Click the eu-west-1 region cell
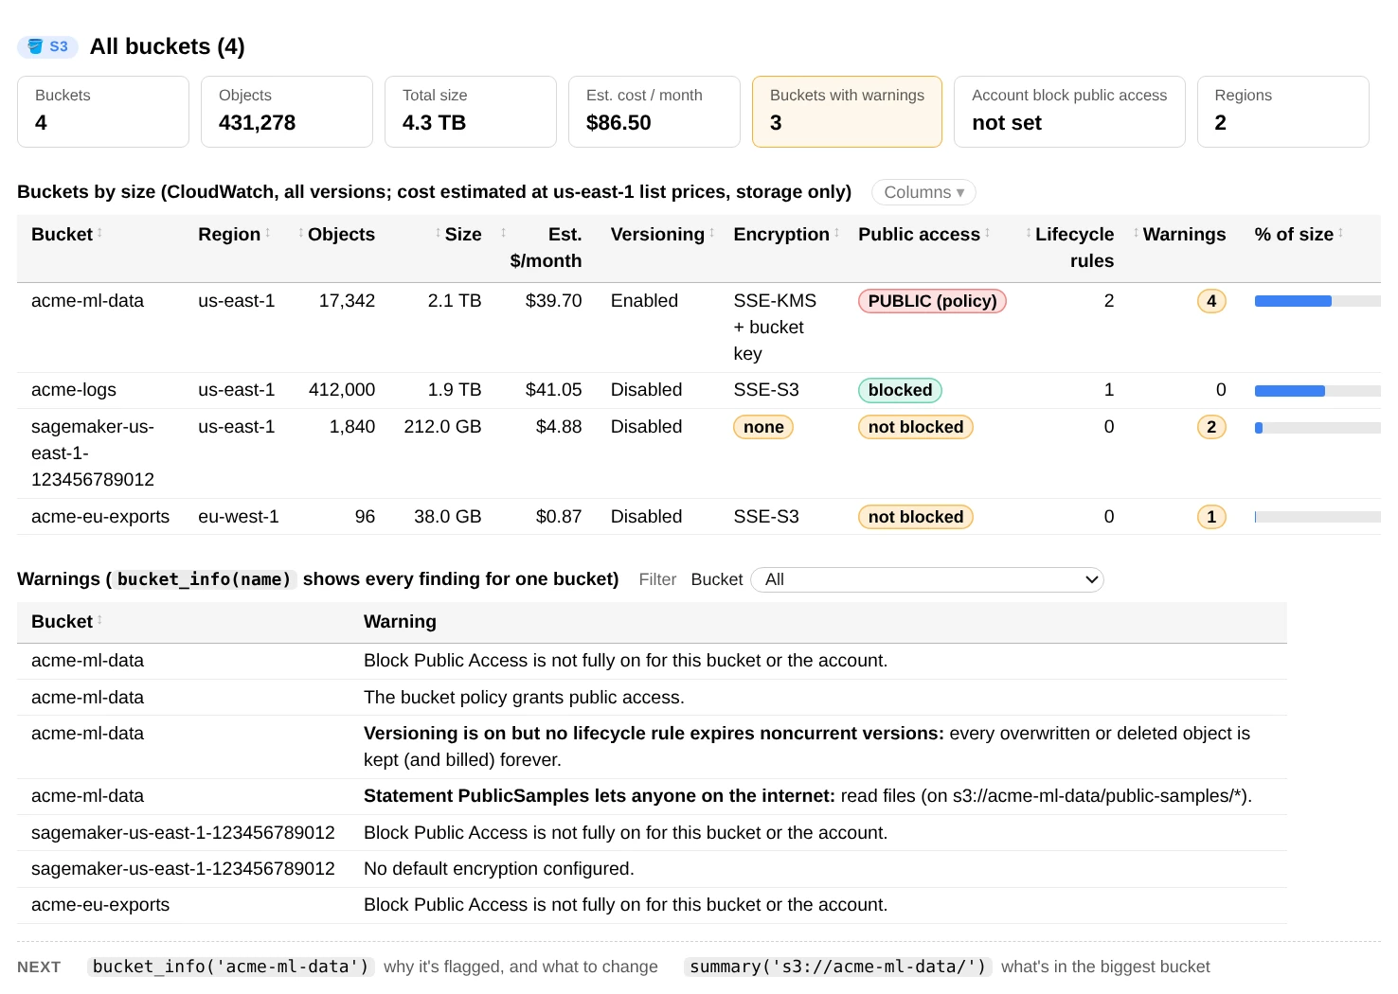 [239, 517]
